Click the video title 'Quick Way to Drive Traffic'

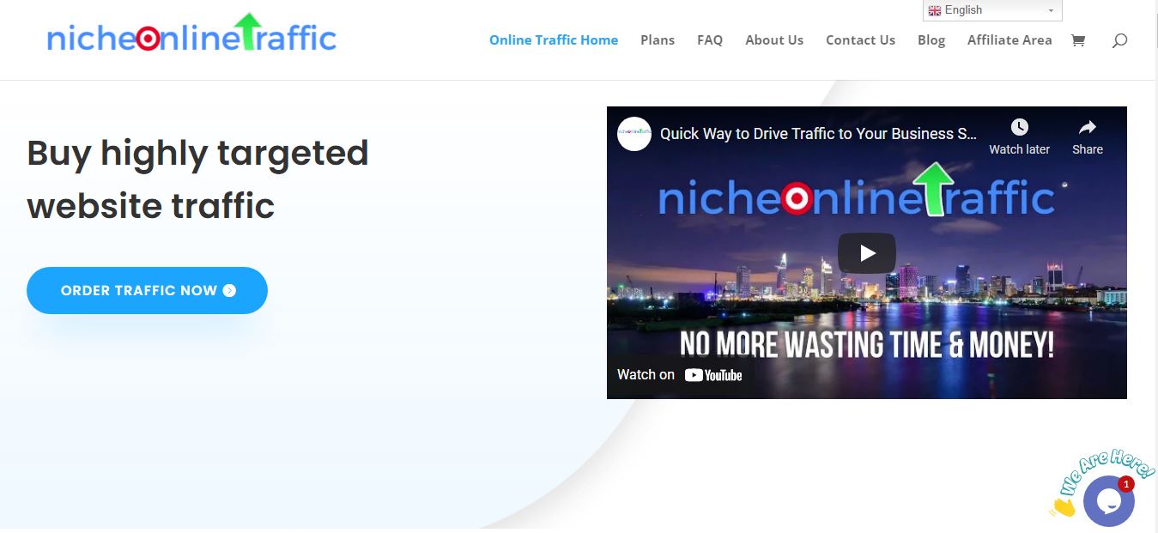pos(818,134)
